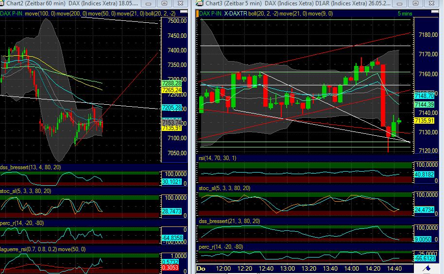Image resolution: width=444 pixels, height=274 pixels.
Task: Click the 28,7473 stochastic value
Action: [171, 211]
